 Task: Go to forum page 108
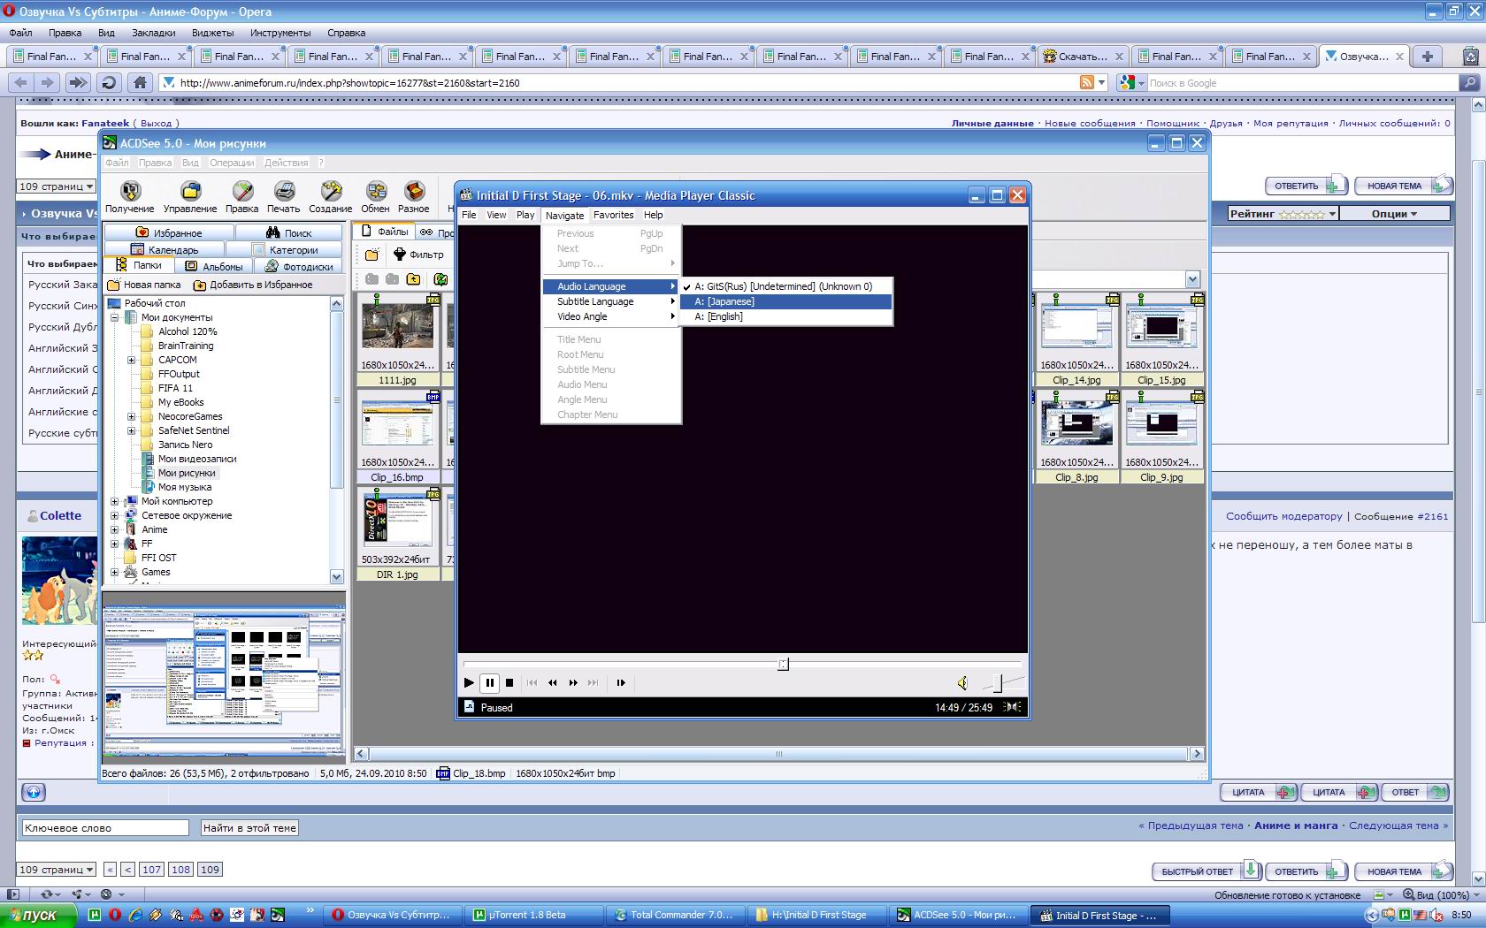coord(180,870)
